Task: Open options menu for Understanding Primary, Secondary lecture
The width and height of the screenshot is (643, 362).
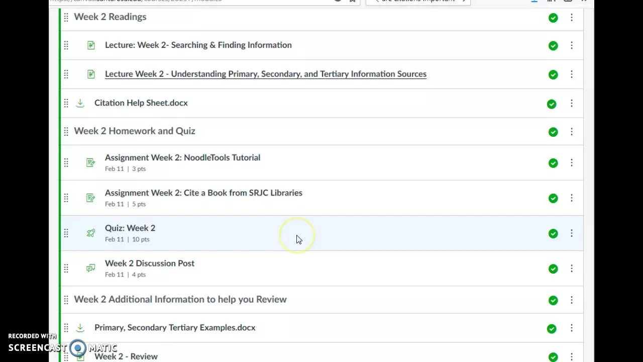Action: coord(571,74)
